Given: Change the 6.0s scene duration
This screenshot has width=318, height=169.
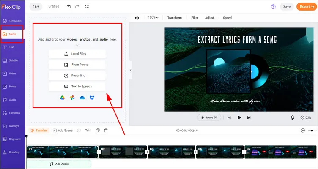Looking at the screenshot, I should pos(306,117).
